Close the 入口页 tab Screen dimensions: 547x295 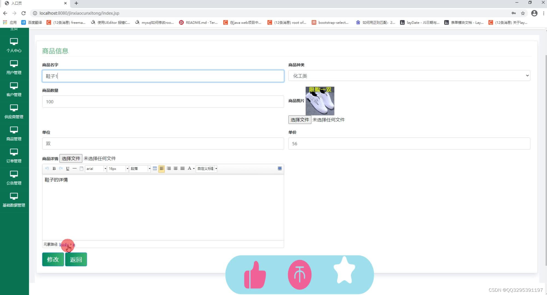click(x=65, y=3)
